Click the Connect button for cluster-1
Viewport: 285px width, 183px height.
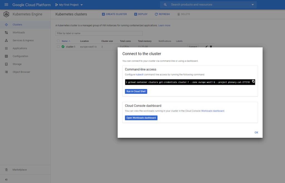pos(193,47)
